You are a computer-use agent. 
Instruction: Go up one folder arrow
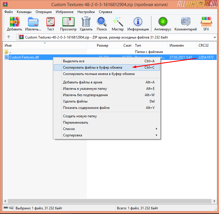point(9,37)
